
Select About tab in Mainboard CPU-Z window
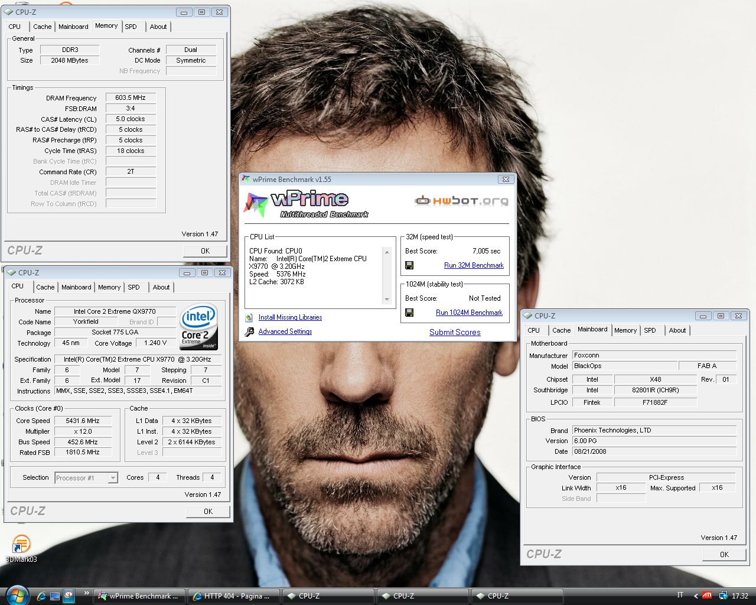tap(677, 330)
